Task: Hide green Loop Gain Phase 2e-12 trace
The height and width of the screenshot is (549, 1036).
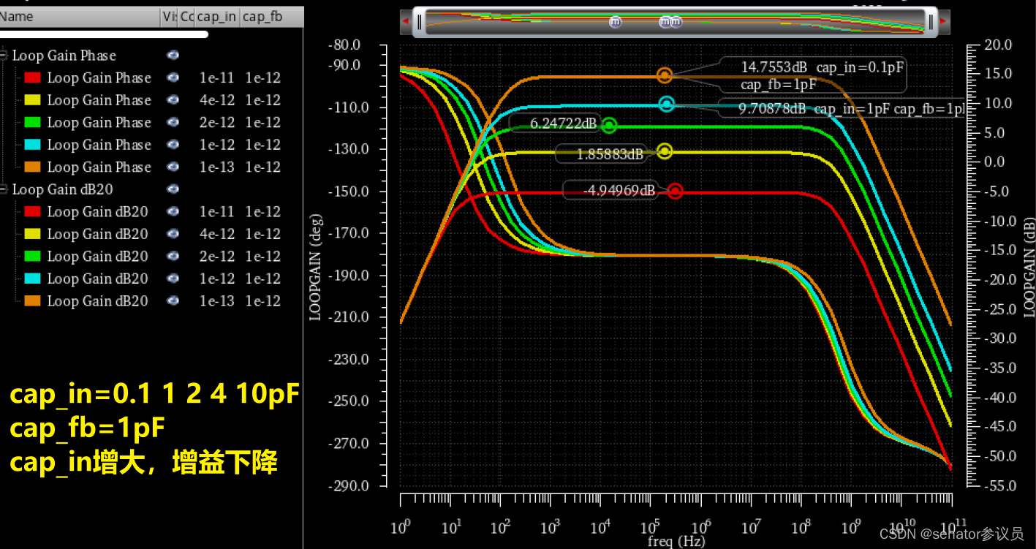Action: pyautogui.click(x=173, y=122)
